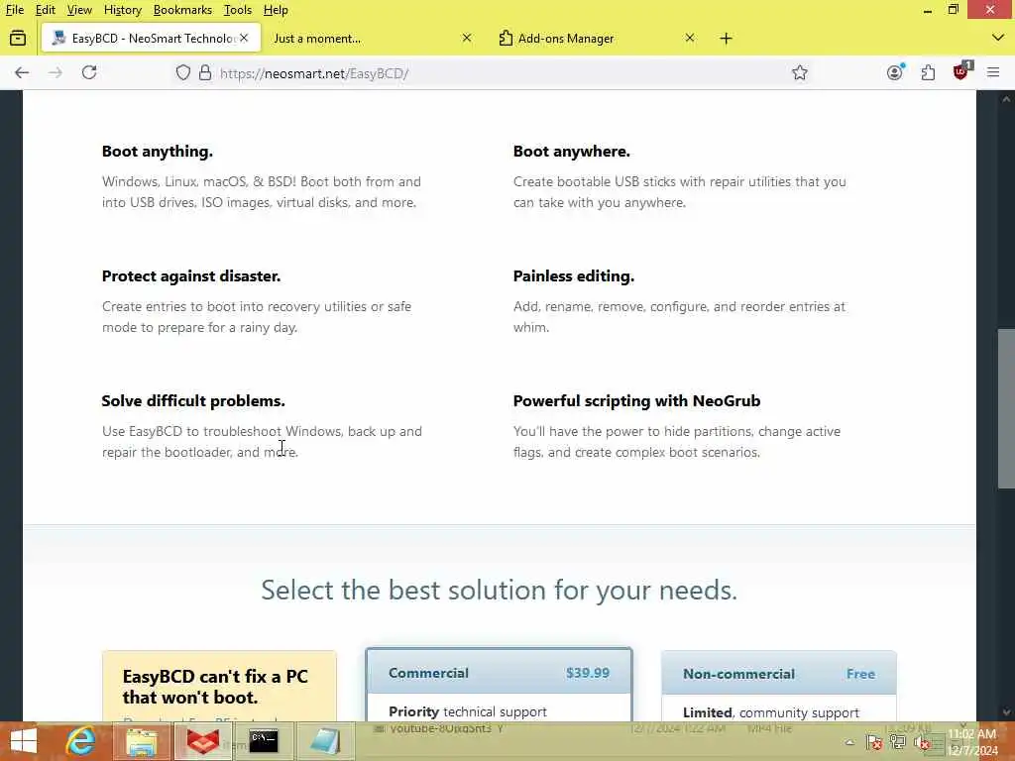Viewport: 1015px width, 761px height.
Task: Show hidden system tray icons
Action: point(849,743)
